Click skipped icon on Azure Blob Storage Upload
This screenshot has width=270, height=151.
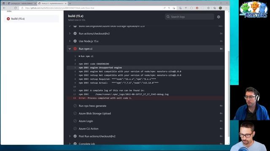pos(75,113)
